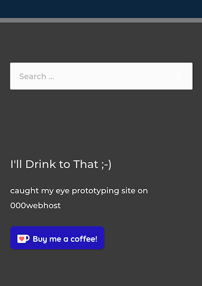Click the faint magnifier icon in search box

click(179, 76)
